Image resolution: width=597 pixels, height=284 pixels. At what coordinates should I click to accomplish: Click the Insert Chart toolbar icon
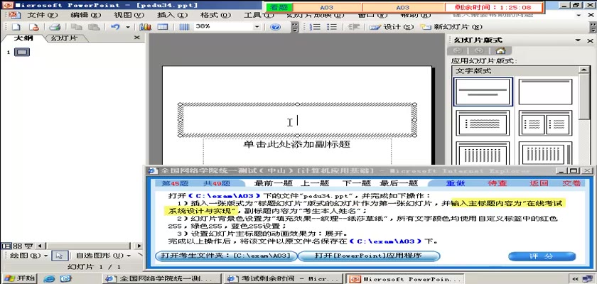pyautogui.click(x=145, y=27)
